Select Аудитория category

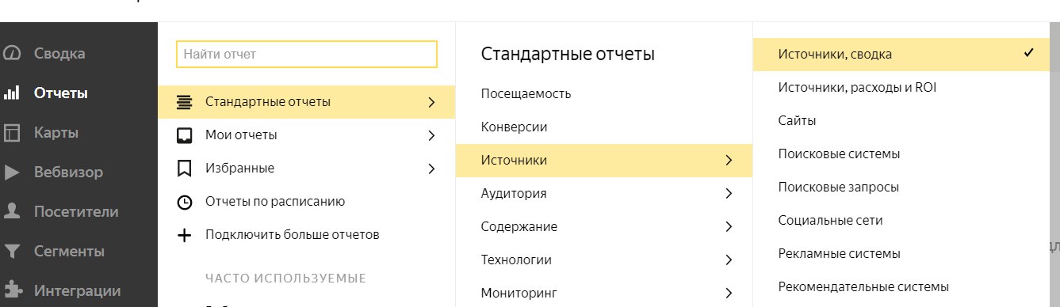(x=604, y=193)
